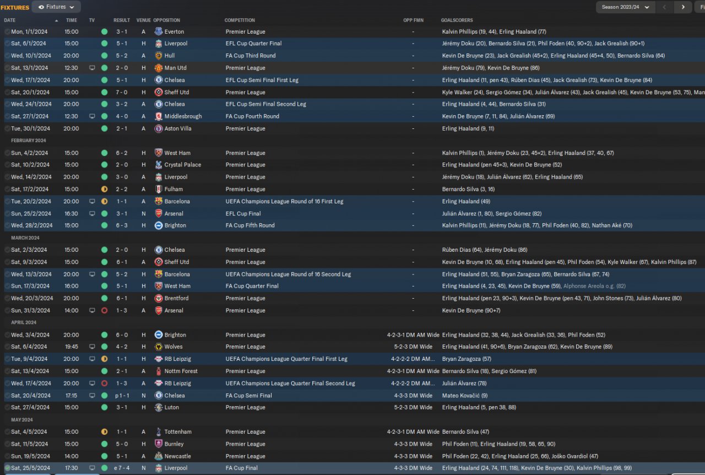Click UEFA Champions League Quarter Final First Leg
The height and width of the screenshot is (475, 705).
(x=286, y=359)
